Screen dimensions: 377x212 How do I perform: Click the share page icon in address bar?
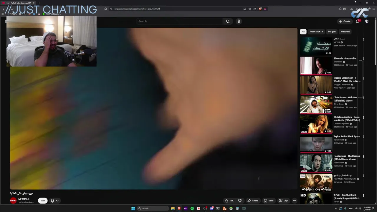point(255,9)
